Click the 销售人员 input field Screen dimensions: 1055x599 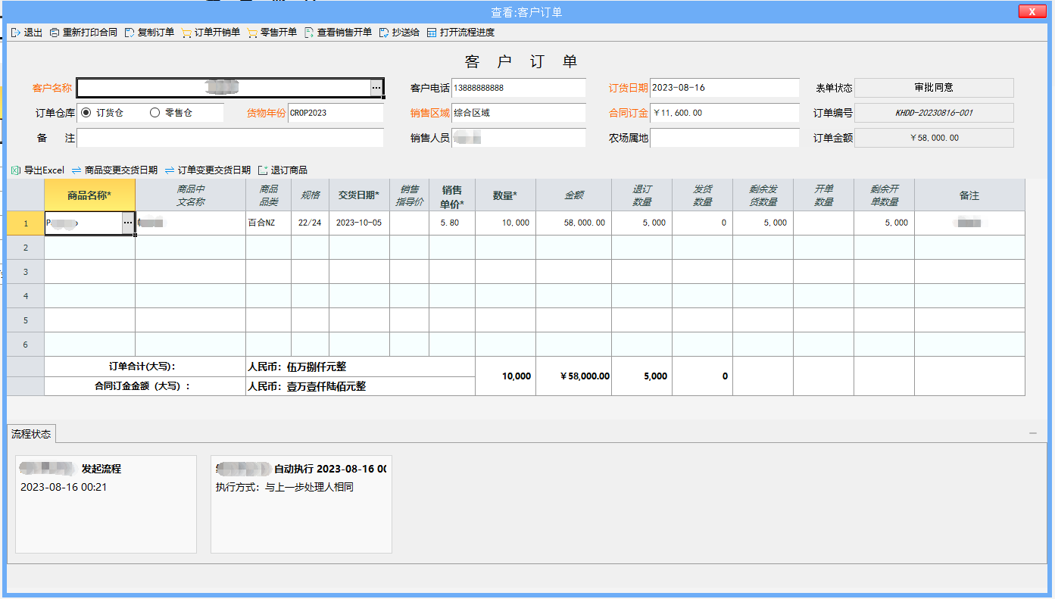click(x=519, y=138)
